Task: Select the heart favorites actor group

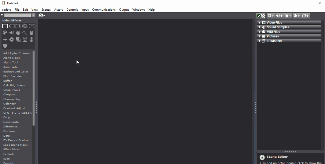Action: coord(5,46)
